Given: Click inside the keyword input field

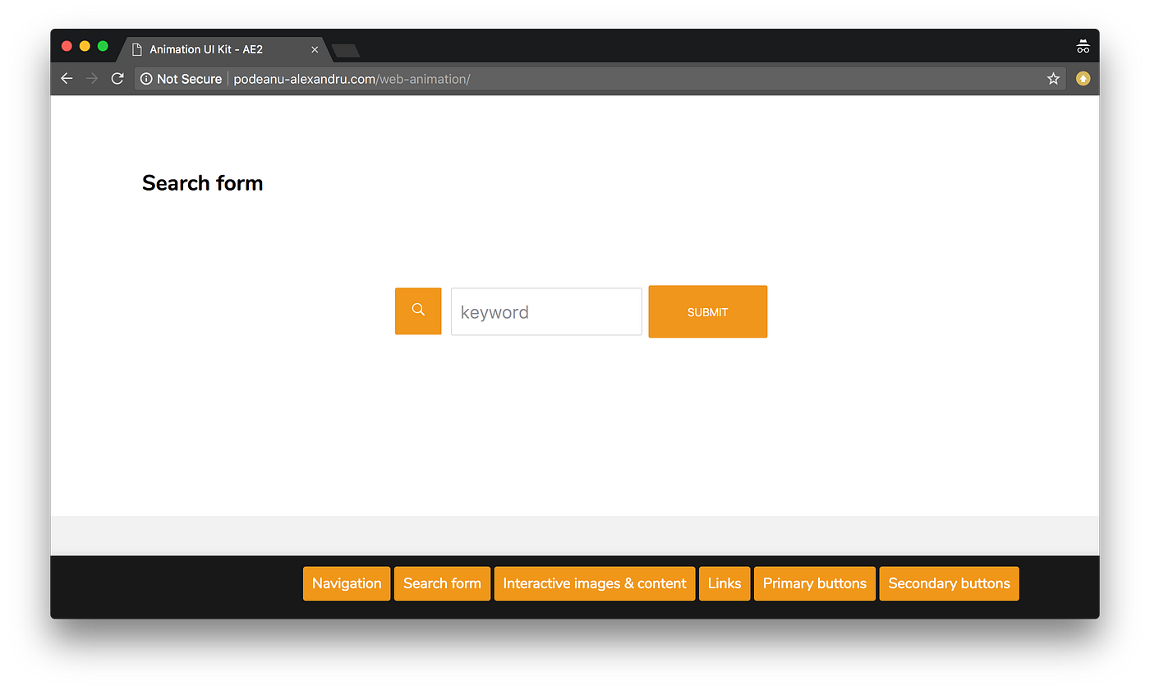Looking at the screenshot, I should point(546,311).
